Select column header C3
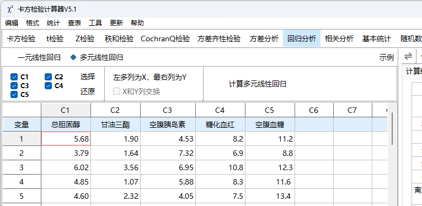The width and height of the screenshot is (422, 206). (168, 110)
